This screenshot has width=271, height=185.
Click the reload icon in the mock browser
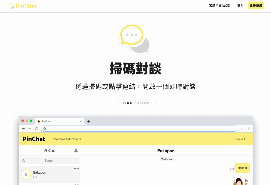click(x=36, y=128)
